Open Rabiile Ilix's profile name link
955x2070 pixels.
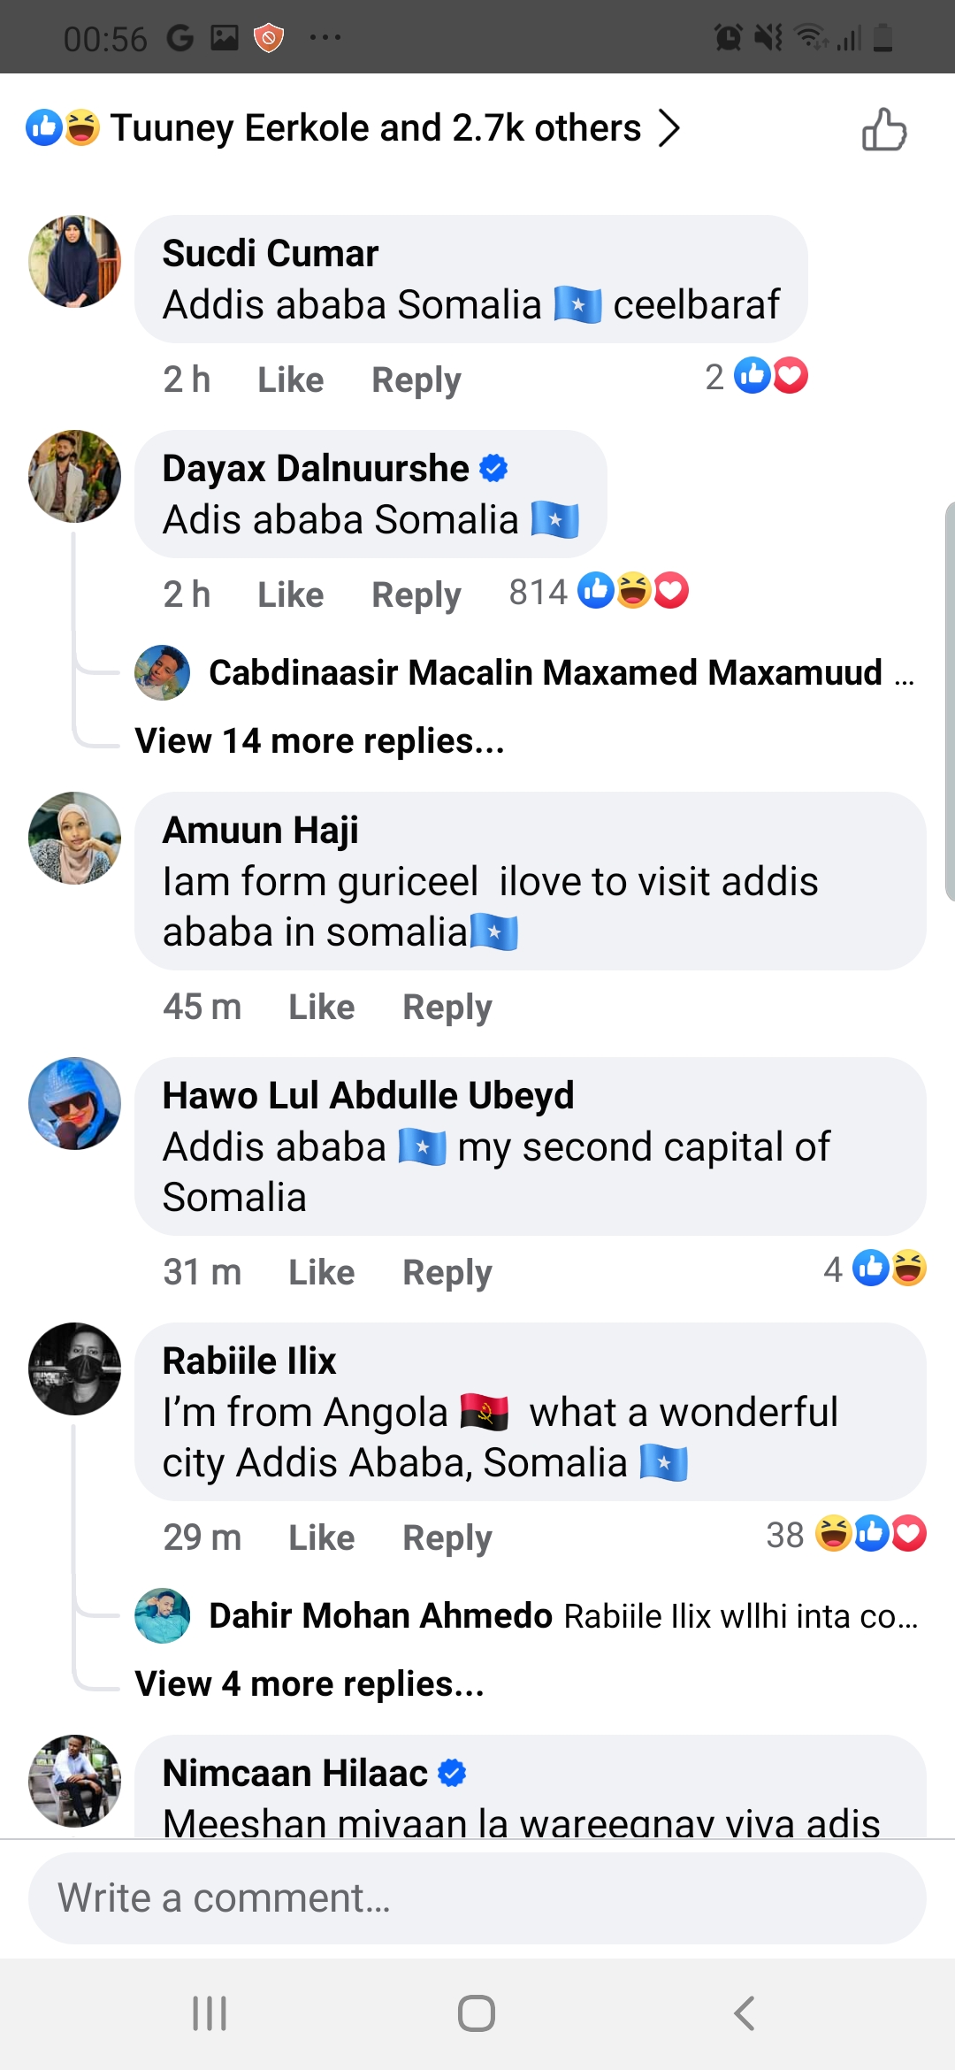coord(249,1361)
